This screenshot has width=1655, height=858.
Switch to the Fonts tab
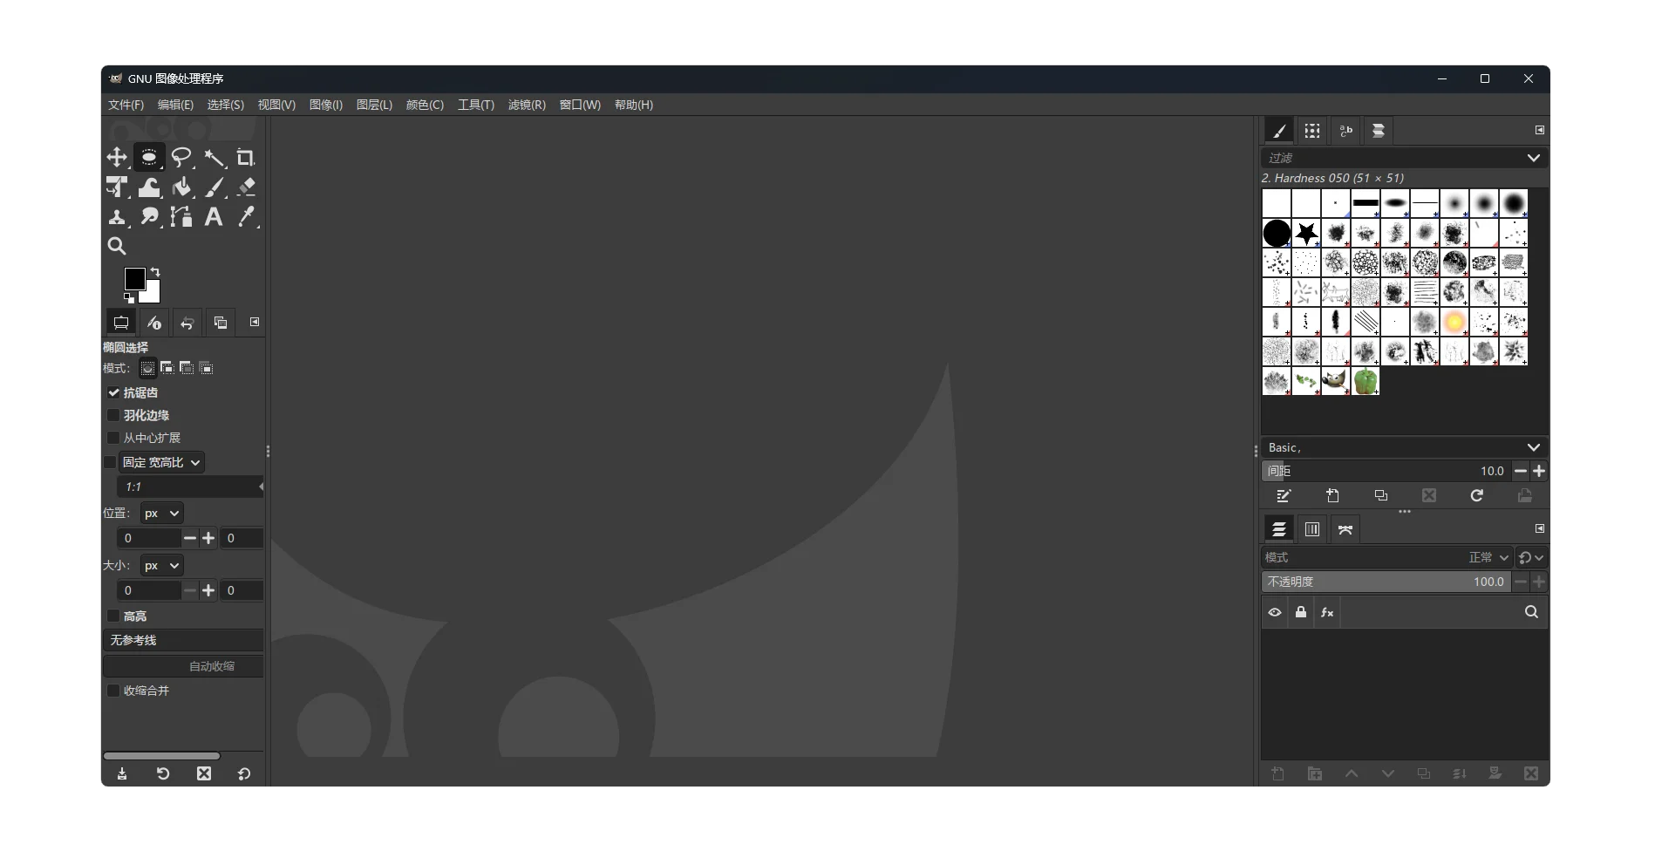coord(1345,131)
